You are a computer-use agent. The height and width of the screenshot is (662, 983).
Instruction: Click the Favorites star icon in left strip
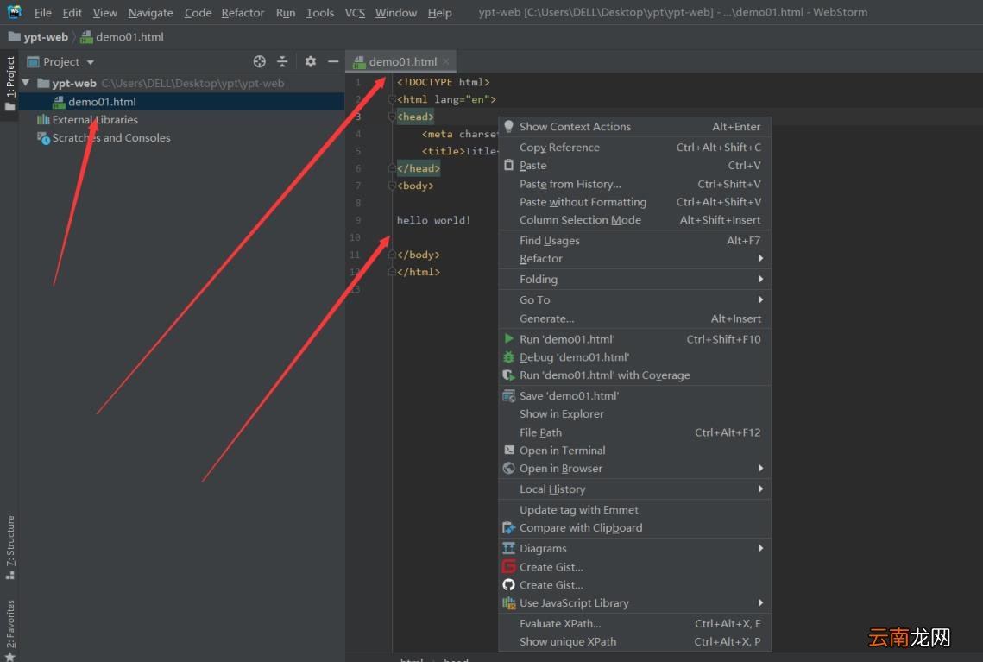10,656
